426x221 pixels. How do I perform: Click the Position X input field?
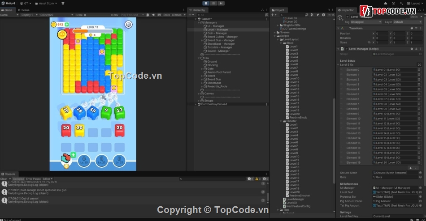tap(382, 34)
